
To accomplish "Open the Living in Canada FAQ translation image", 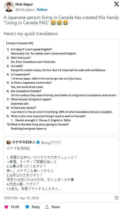I will point(61,87).
